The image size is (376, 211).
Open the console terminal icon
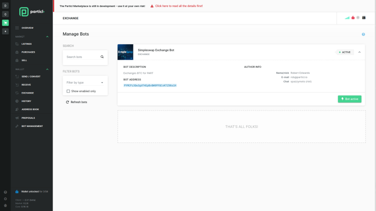[364, 17]
